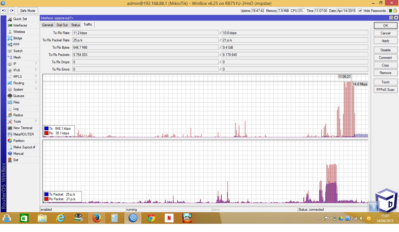The height and width of the screenshot is (232, 399).
Task: Launch a New Terminal
Action: pyautogui.click(x=23, y=128)
